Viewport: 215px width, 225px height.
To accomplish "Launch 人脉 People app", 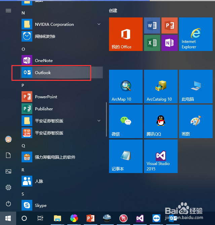I will [x=62, y=181].
